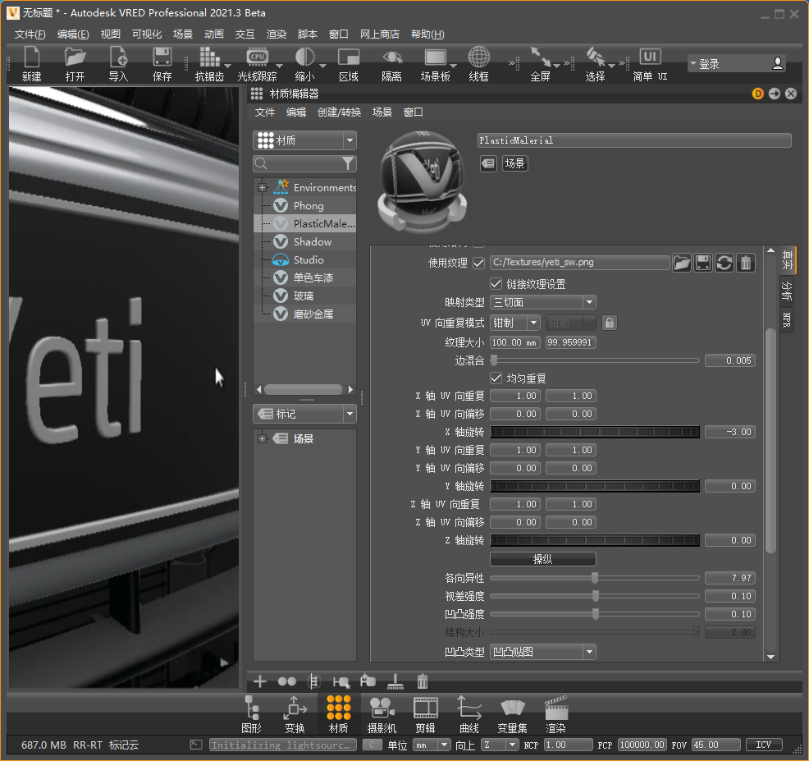Click the 登录 sign-in button

click(737, 64)
